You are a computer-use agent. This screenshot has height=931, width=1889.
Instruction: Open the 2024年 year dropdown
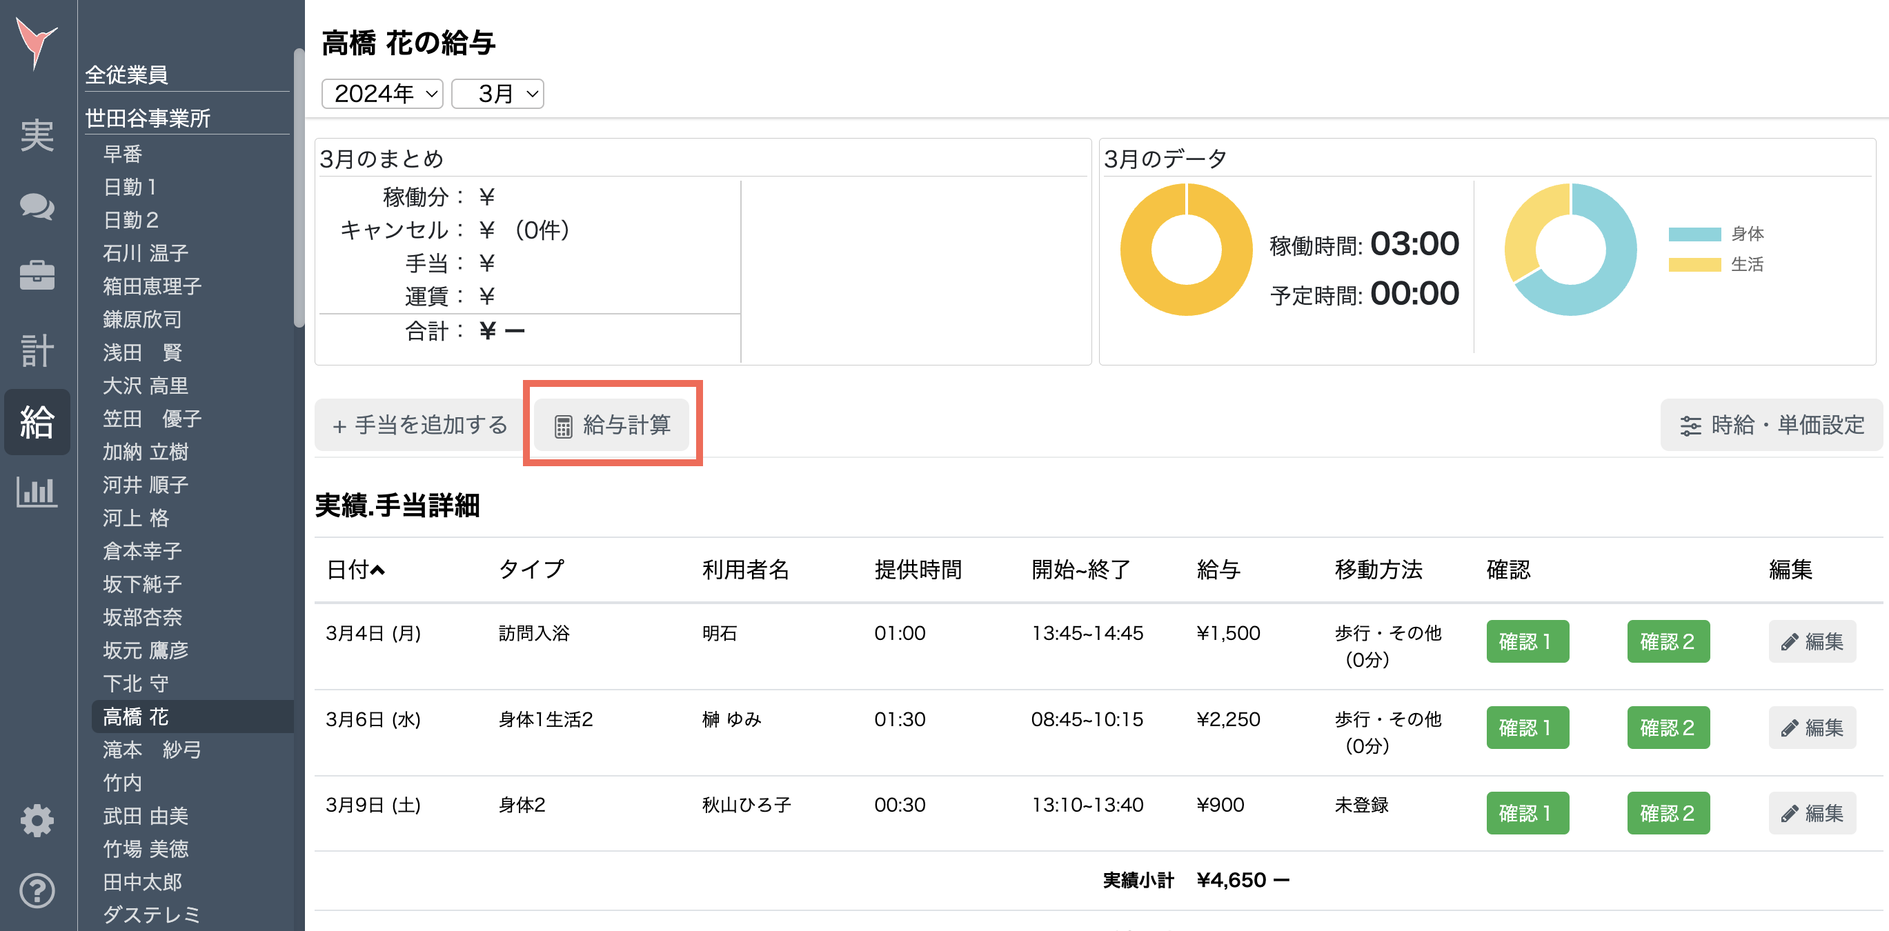pyautogui.click(x=382, y=93)
